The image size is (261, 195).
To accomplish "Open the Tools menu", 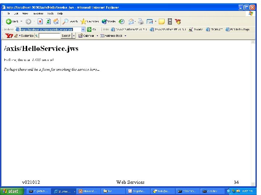I will click(x=50, y=13).
